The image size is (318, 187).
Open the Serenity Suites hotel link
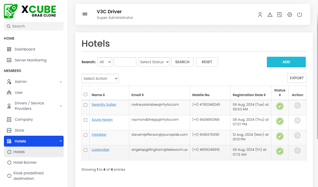(104, 104)
